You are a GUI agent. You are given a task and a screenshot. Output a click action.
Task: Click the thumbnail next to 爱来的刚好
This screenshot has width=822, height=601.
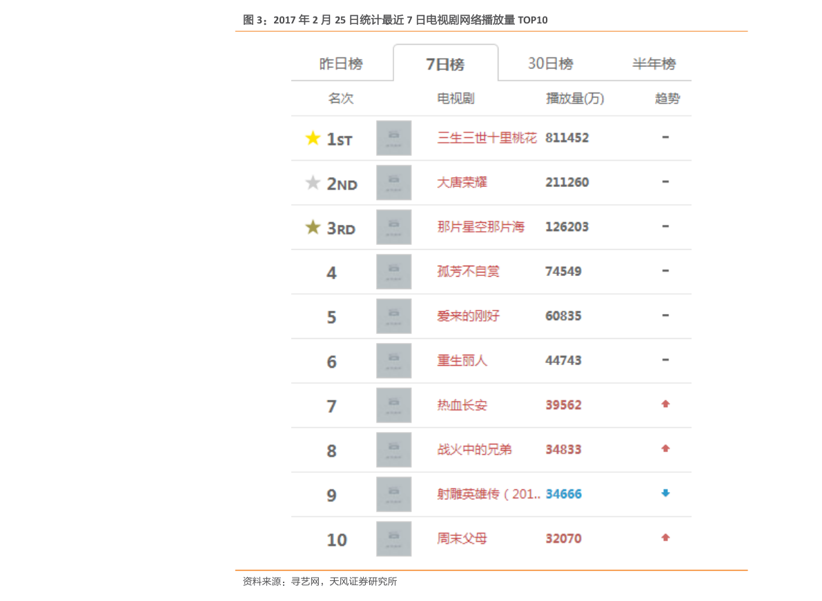[393, 316]
